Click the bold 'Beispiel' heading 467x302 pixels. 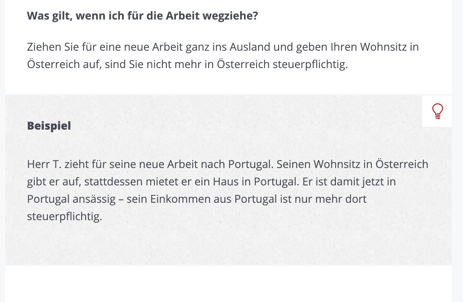49,126
